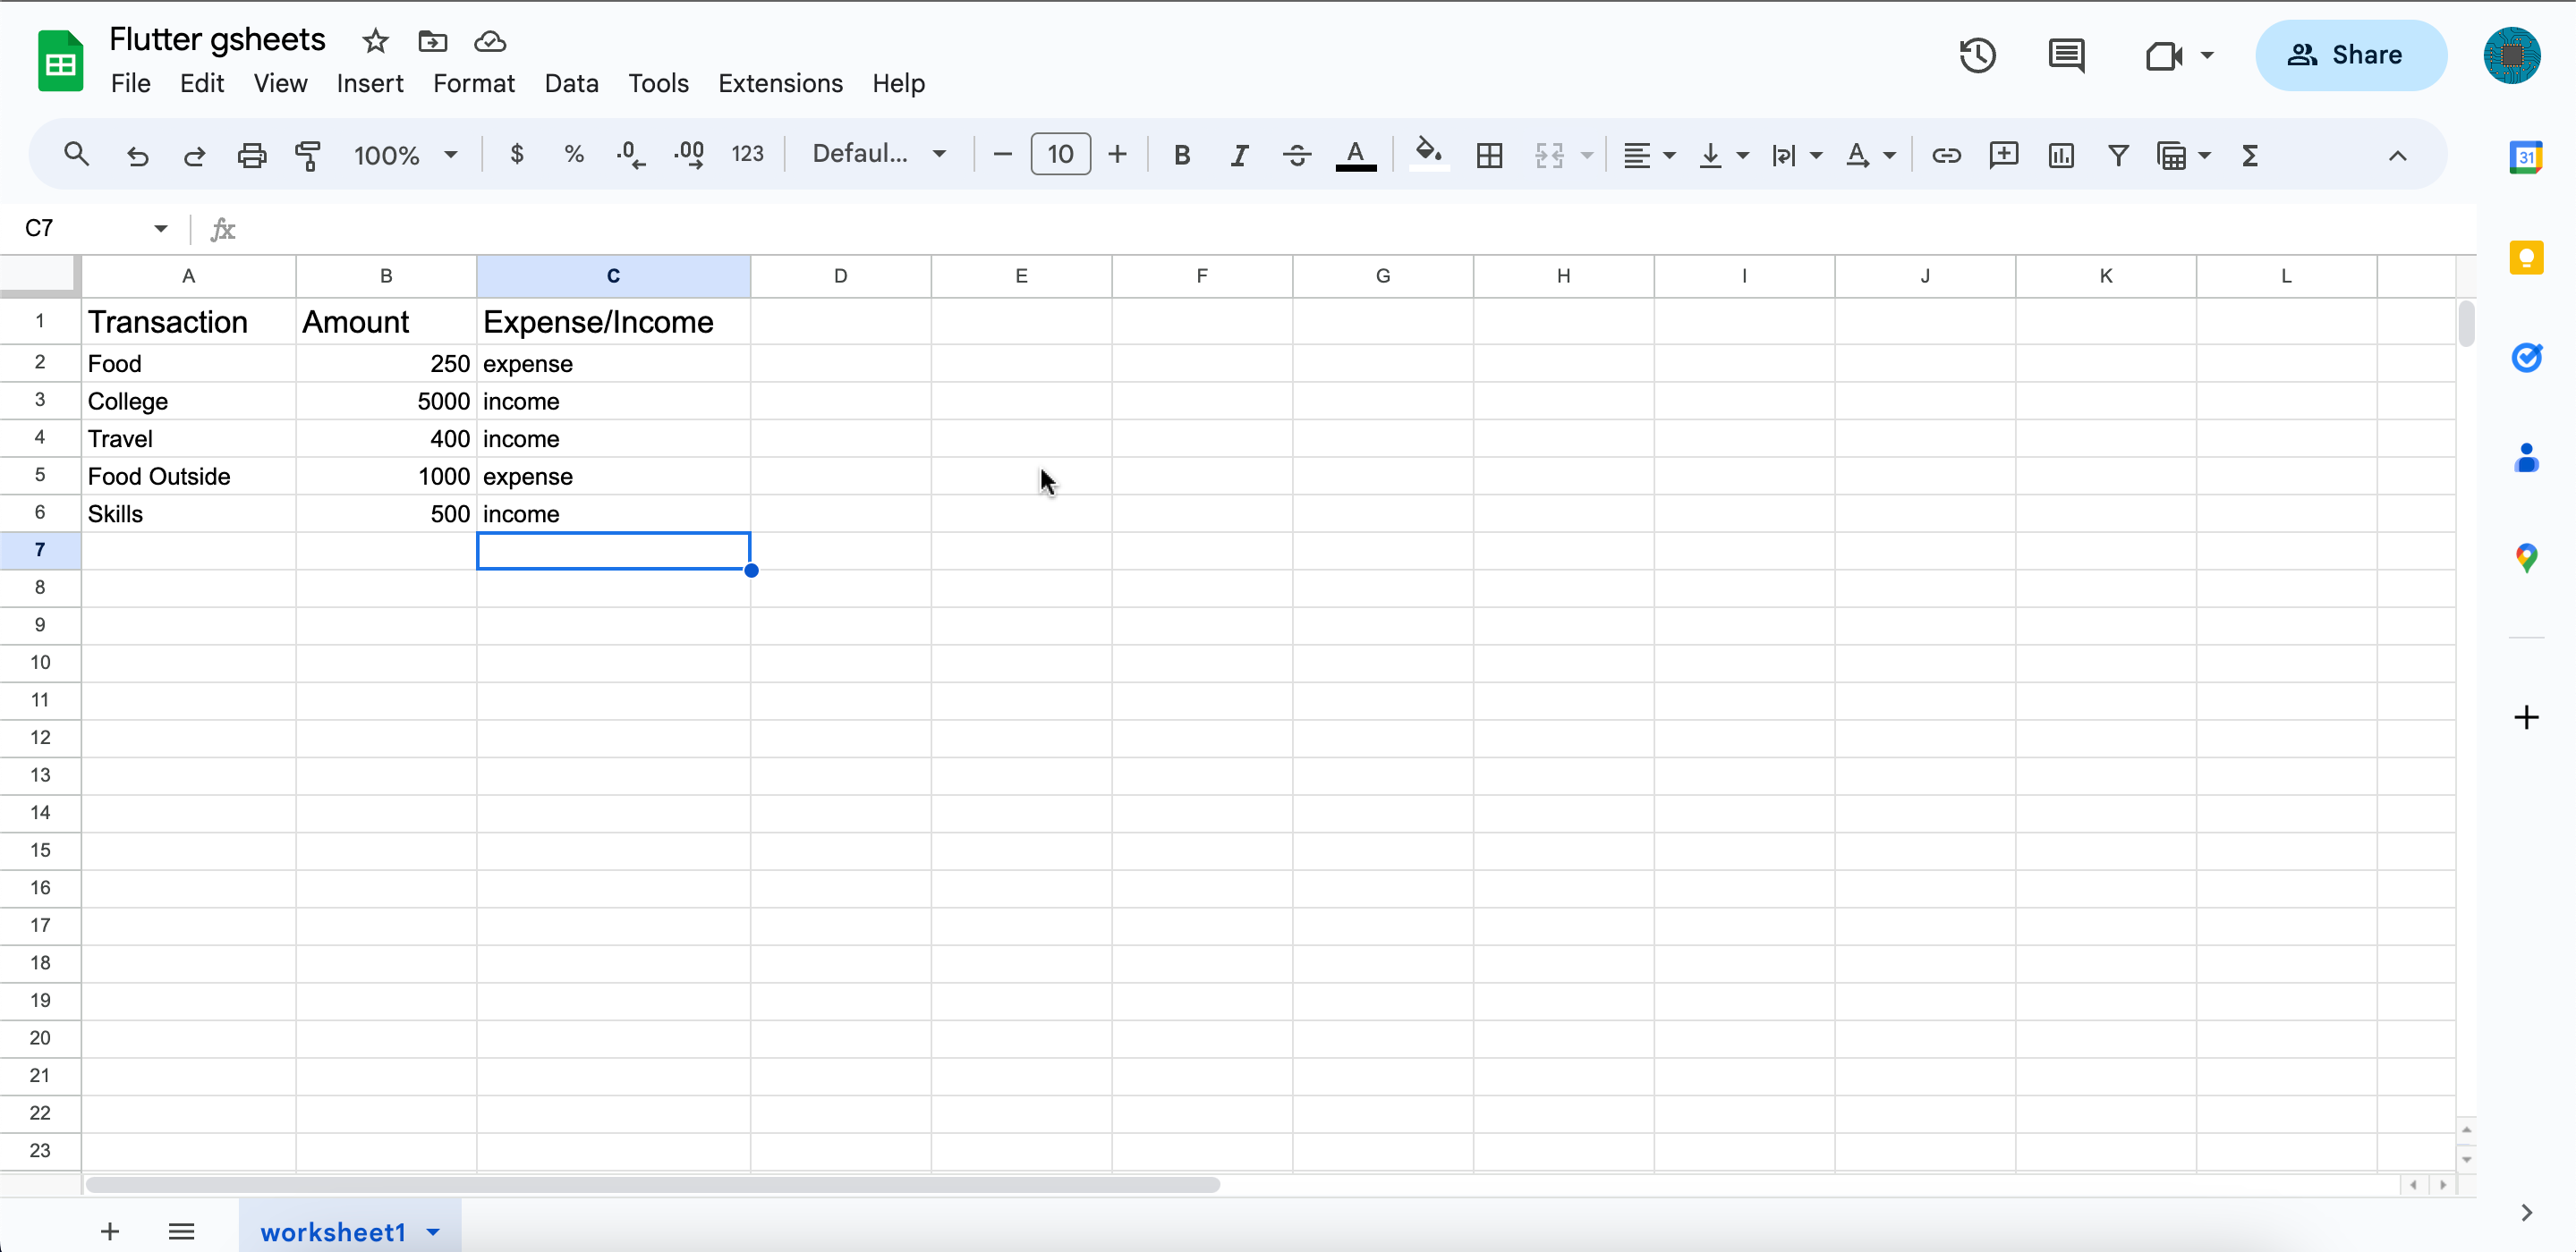Viewport: 2576px width, 1252px height.
Task: Open version history
Action: pos(1977,55)
